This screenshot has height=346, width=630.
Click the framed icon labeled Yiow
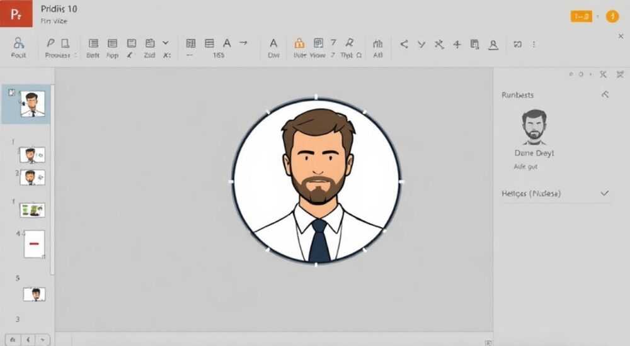click(318, 43)
